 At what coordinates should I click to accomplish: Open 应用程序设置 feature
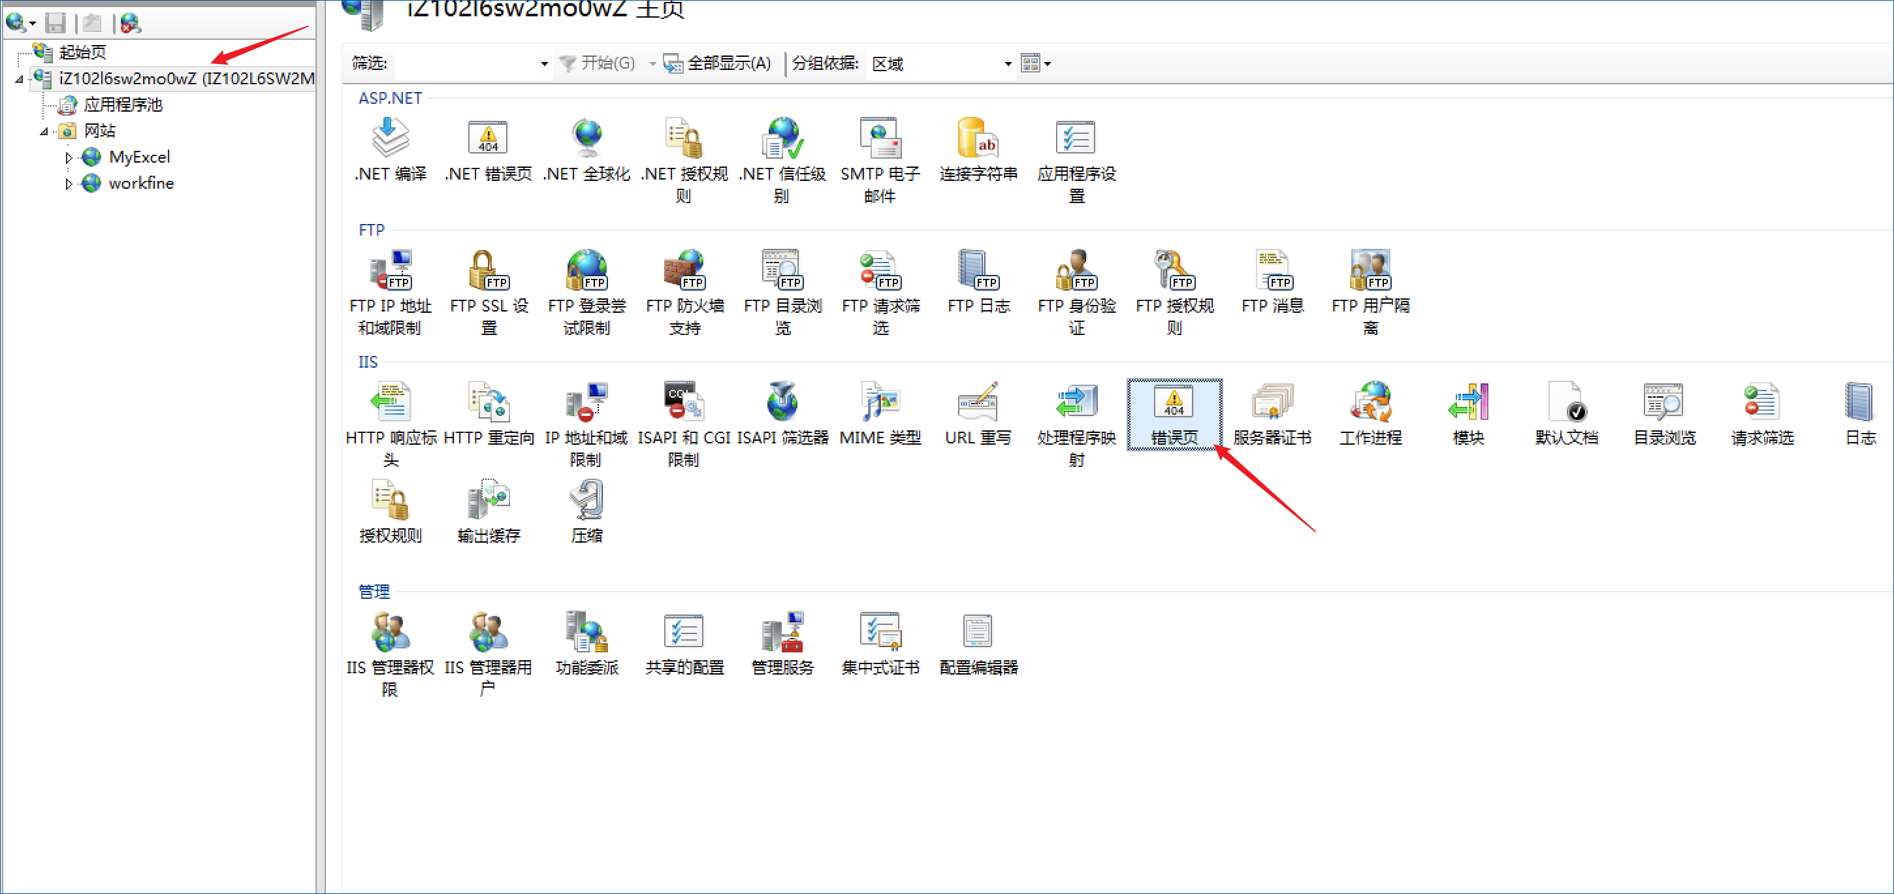click(x=1076, y=161)
